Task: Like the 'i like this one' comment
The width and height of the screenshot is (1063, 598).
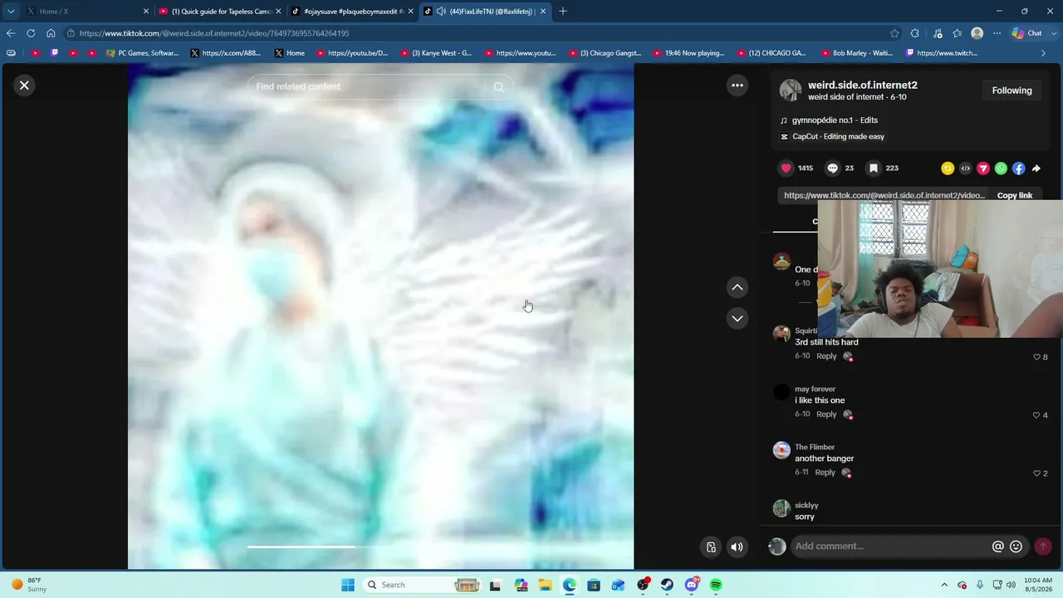Action: point(1036,415)
